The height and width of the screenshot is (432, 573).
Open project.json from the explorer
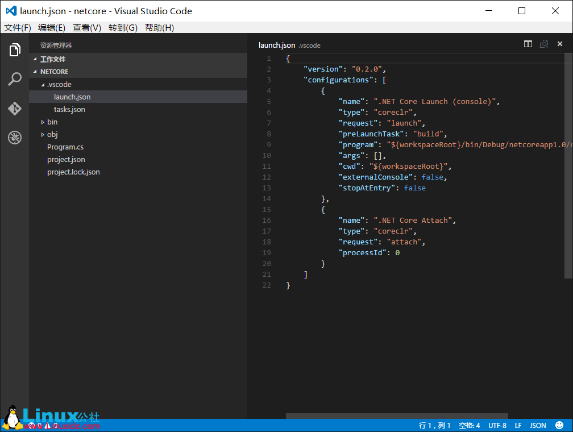pos(138,159)
